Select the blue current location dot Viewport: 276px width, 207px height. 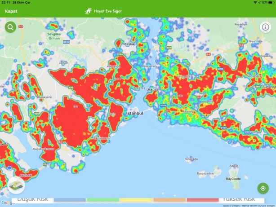pyautogui.click(x=9, y=168)
